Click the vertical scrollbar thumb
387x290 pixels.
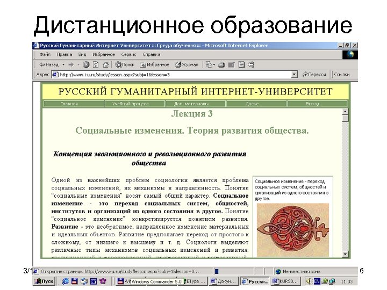tap(345, 118)
